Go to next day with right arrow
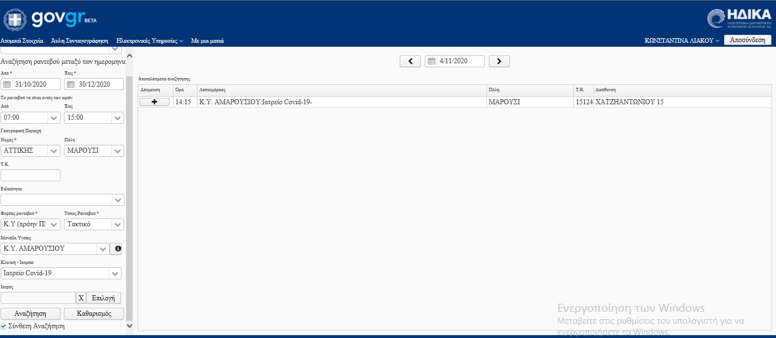Viewport: 776px width, 338px height. point(499,61)
